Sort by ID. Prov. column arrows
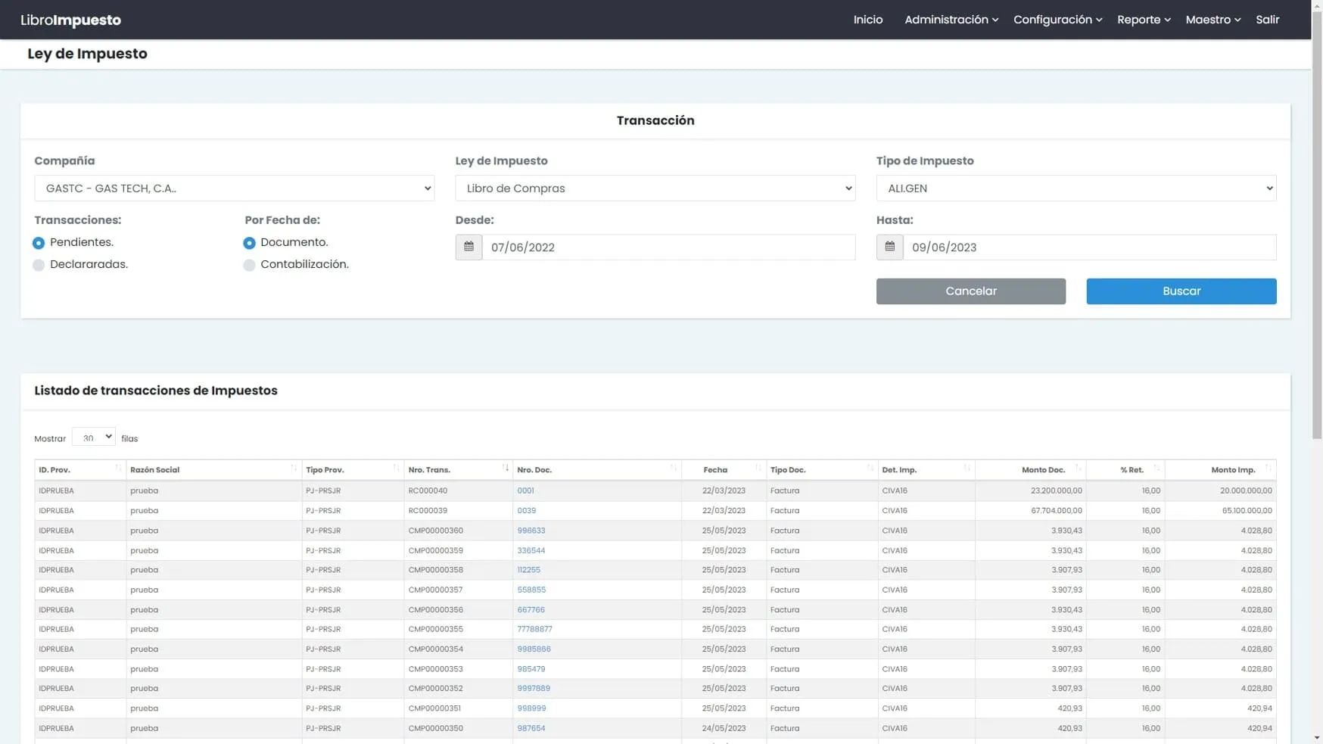The width and height of the screenshot is (1323, 744). click(x=118, y=469)
